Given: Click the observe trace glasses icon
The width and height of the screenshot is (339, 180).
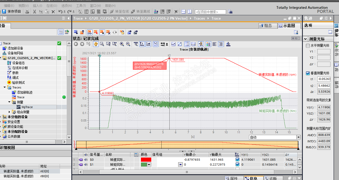Looking at the screenshot, I should point(89,32).
